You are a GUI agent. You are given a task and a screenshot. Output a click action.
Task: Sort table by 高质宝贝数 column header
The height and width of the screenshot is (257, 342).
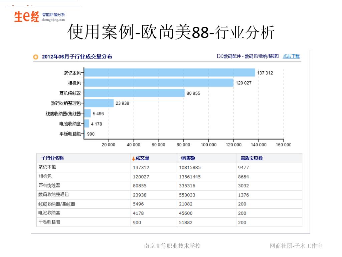[251, 158]
